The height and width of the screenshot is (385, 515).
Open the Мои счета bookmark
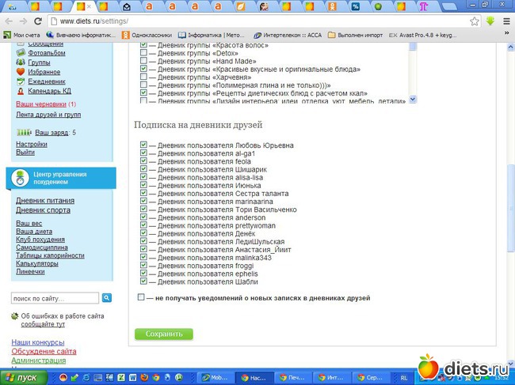[25, 35]
